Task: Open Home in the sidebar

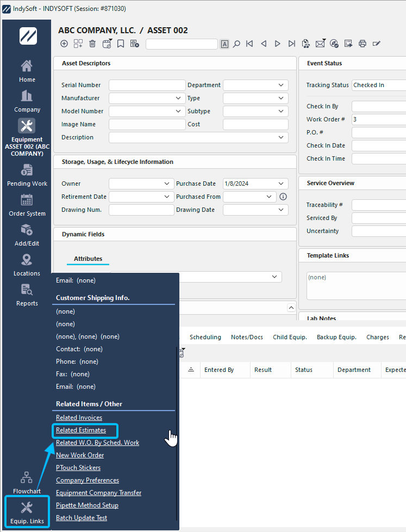Action: click(27, 71)
